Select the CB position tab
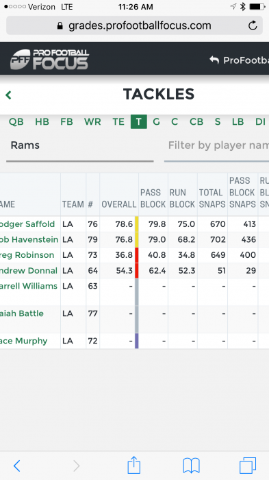 coord(196,122)
